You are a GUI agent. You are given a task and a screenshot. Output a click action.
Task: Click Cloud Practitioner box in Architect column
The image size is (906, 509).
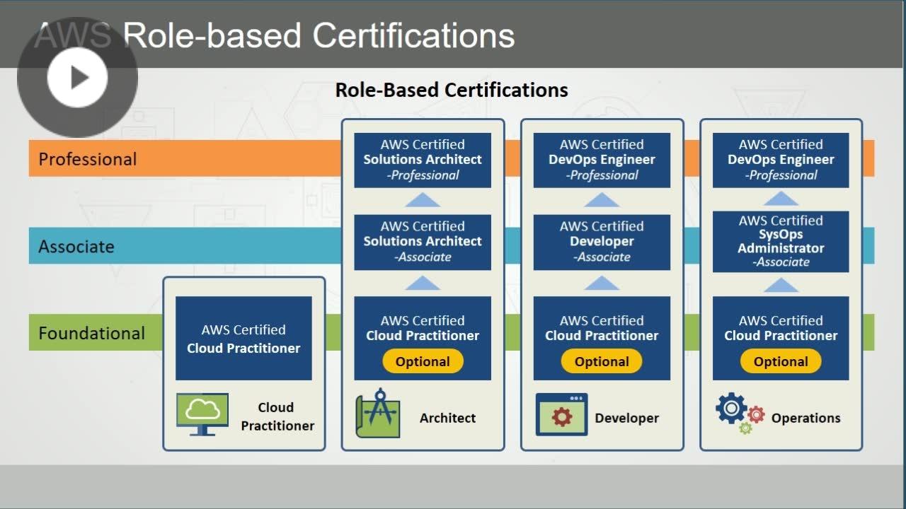click(423, 338)
